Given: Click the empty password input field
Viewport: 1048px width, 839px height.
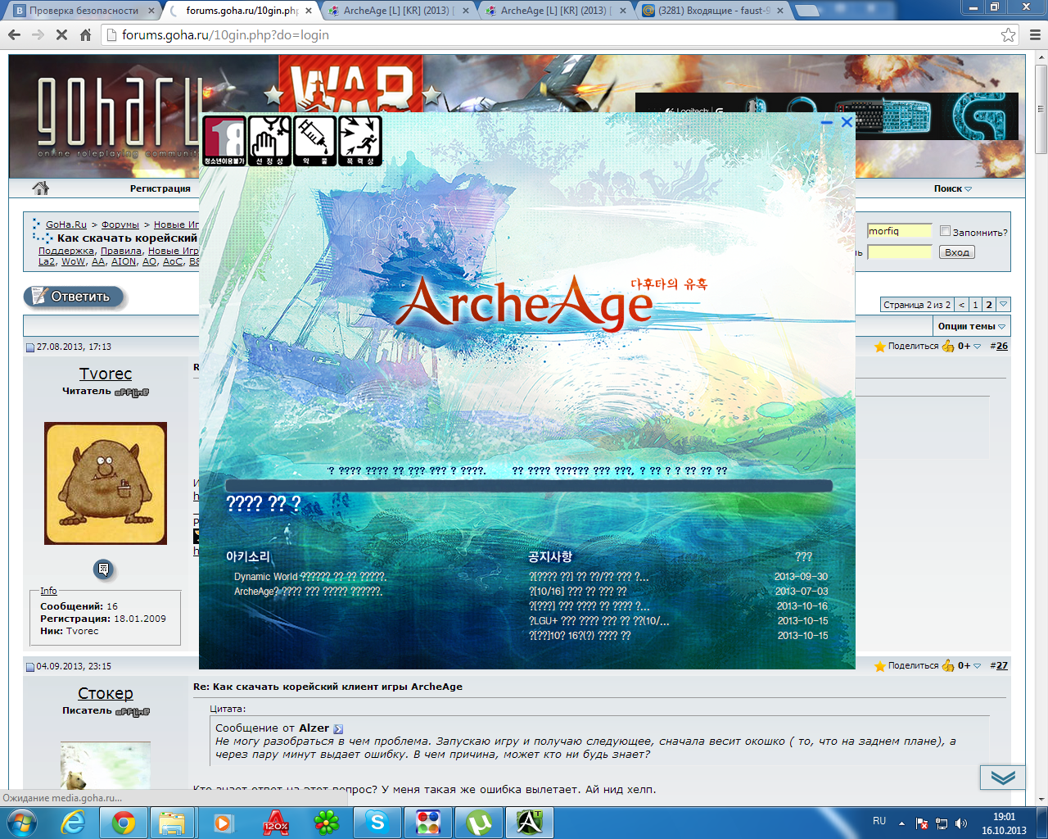Looking at the screenshot, I should click(899, 252).
